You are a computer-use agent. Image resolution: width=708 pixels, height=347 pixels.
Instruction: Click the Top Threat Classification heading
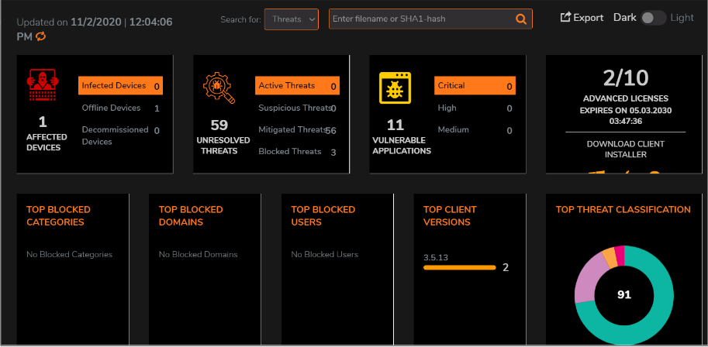coord(623,210)
